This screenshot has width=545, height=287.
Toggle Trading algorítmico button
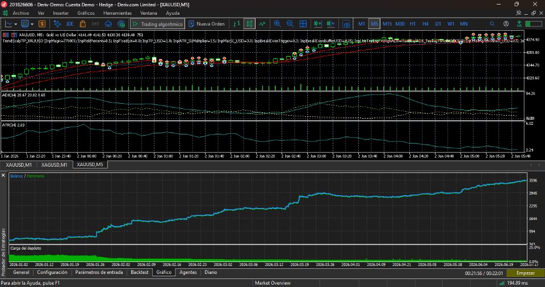tap(157, 24)
